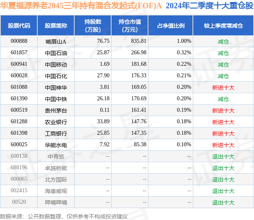This screenshot has height=220, width=254.
Task: Click the 呷哺呷哺 stock name
Action: click(56, 203)
